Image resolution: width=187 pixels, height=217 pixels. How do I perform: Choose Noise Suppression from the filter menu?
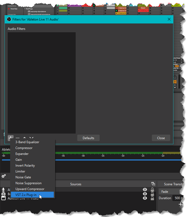[29, 183]
